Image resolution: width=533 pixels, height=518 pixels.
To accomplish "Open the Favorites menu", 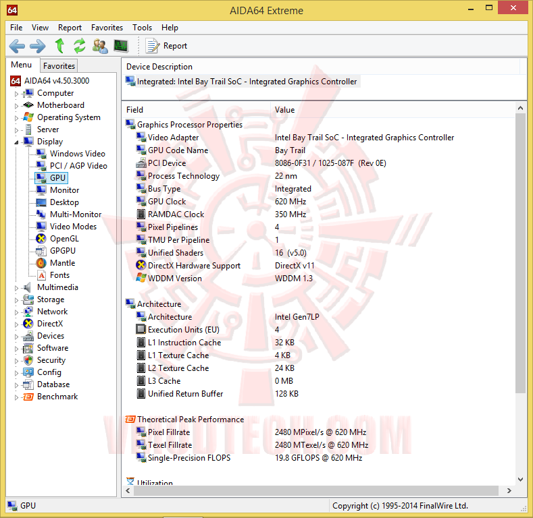I will (x=107, y=28).
